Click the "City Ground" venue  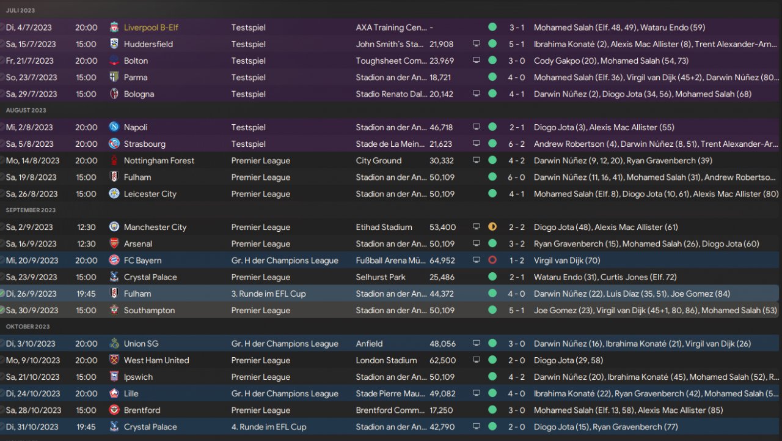point(379,160)
